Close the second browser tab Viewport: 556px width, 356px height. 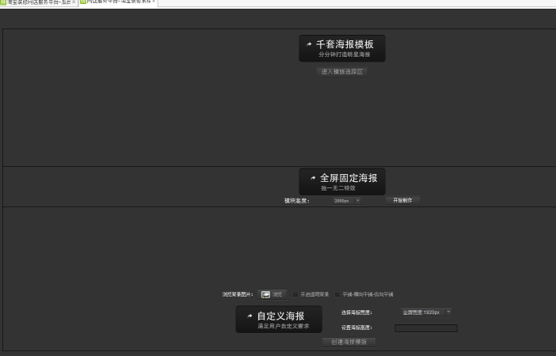click(x=154, y=3)
